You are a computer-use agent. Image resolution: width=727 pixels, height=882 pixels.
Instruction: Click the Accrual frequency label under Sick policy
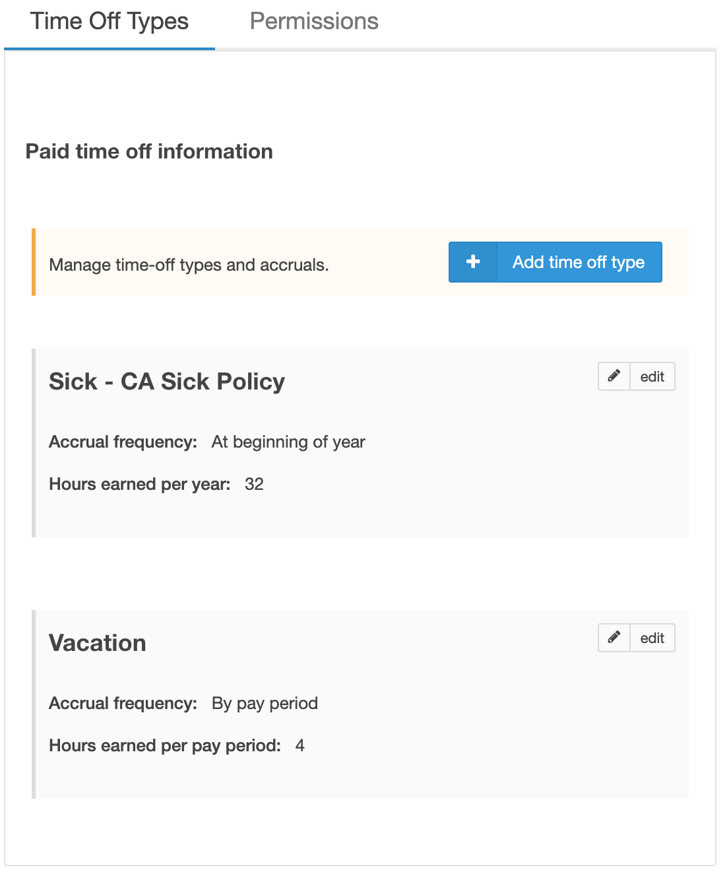tap(123, 442)
